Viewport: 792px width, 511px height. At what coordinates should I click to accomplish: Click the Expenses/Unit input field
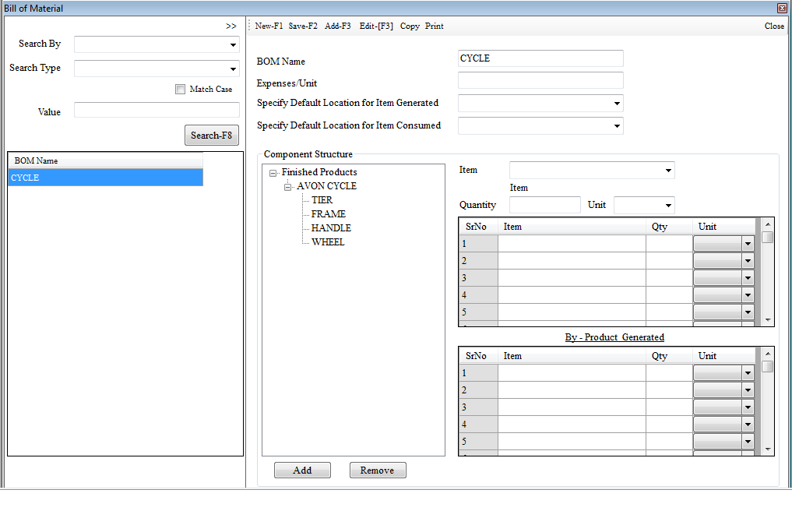point(540,80)
